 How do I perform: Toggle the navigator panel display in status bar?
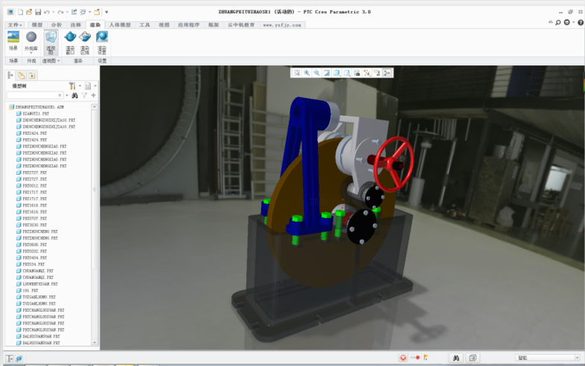point(10,359)
